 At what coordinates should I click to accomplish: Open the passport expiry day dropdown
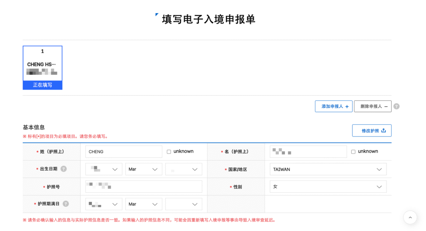(x=183, y=204)
